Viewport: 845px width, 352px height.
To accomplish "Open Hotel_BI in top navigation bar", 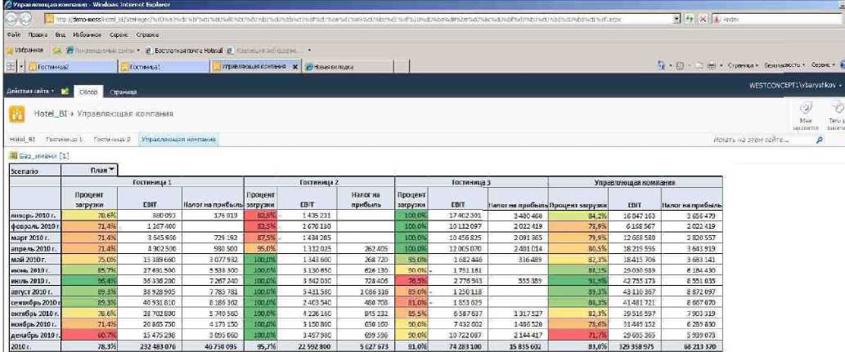I will tap(23, 140).
